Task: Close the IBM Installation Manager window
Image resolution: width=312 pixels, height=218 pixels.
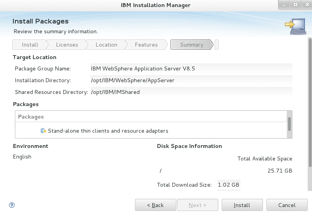Action: click(307, 5)
